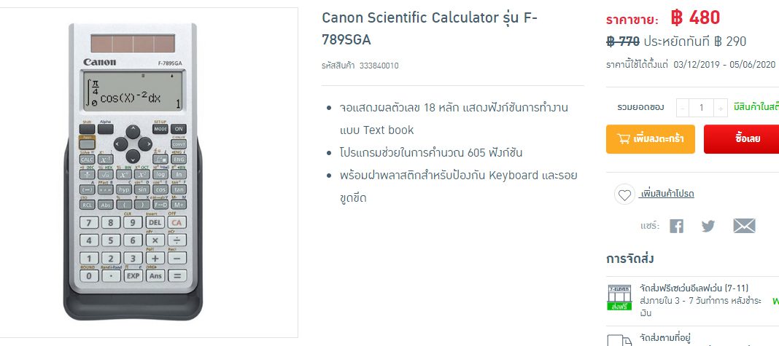Click the quantity input field

click(x=701, y=108)
